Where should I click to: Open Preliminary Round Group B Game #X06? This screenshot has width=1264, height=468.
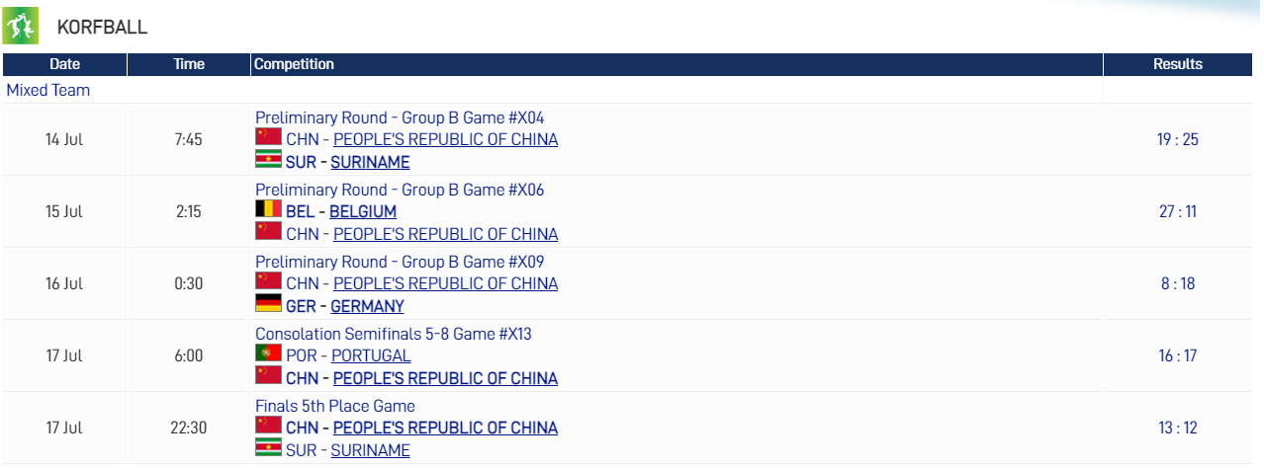click(400, 190)
